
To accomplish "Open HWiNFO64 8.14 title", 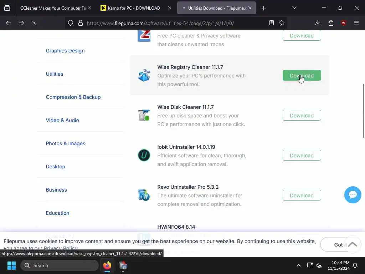I will (176, 227).
